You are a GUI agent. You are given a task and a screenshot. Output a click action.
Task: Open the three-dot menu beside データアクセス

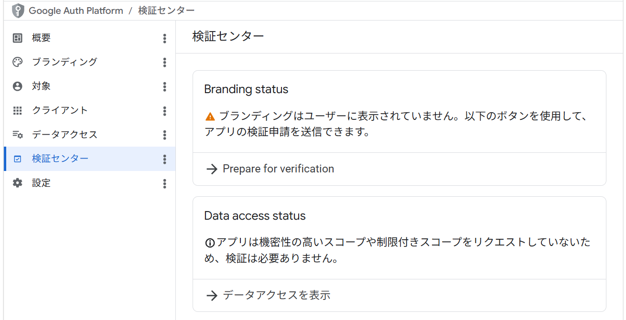(165, 135)
